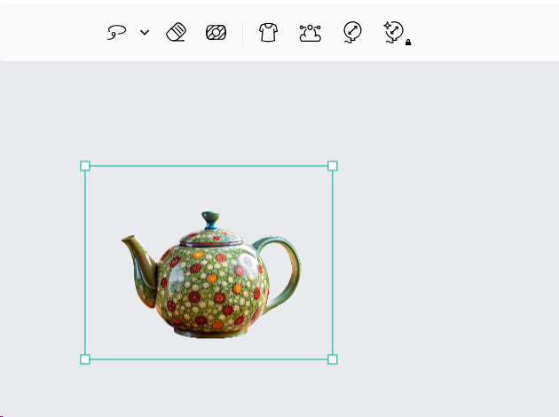Click the teapot image on the canvas
This screenshot has height=417, width=559.
(x=211, y=274)
